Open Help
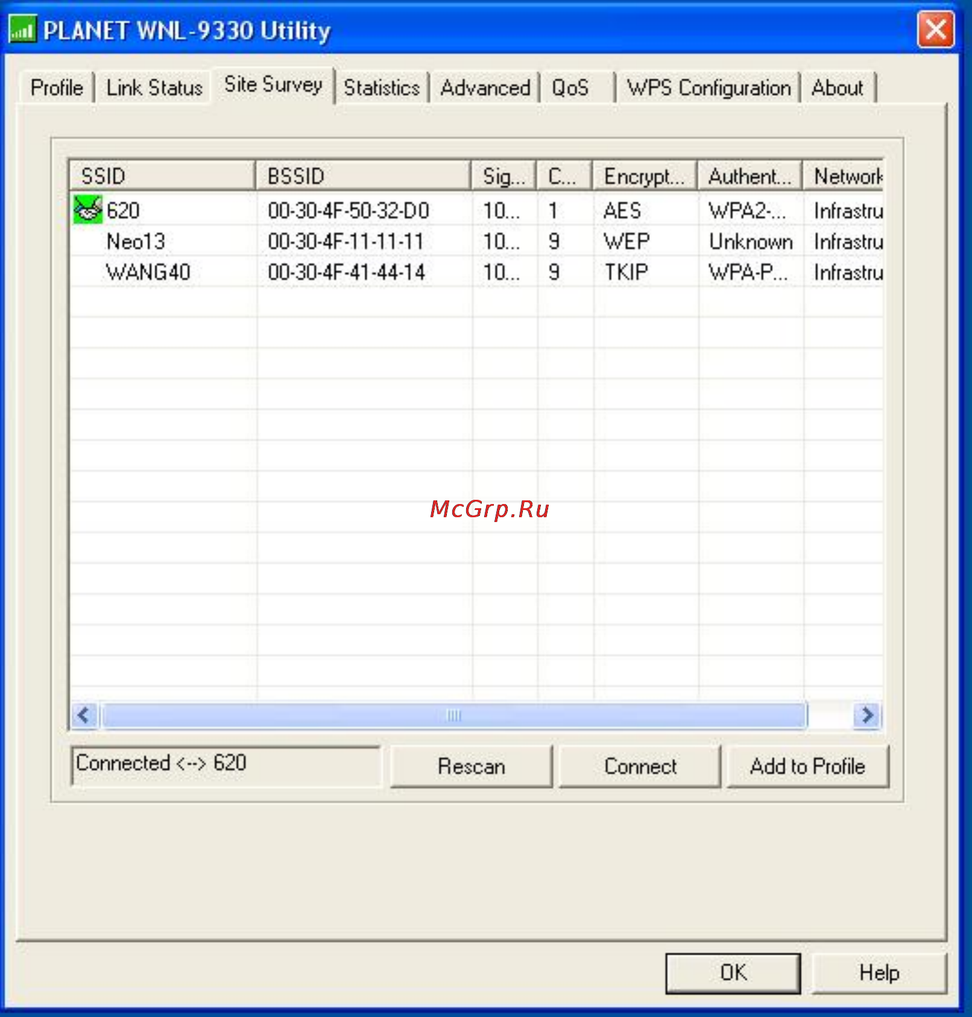Screen dimensions: 972x1017 (x=879, y=972)
